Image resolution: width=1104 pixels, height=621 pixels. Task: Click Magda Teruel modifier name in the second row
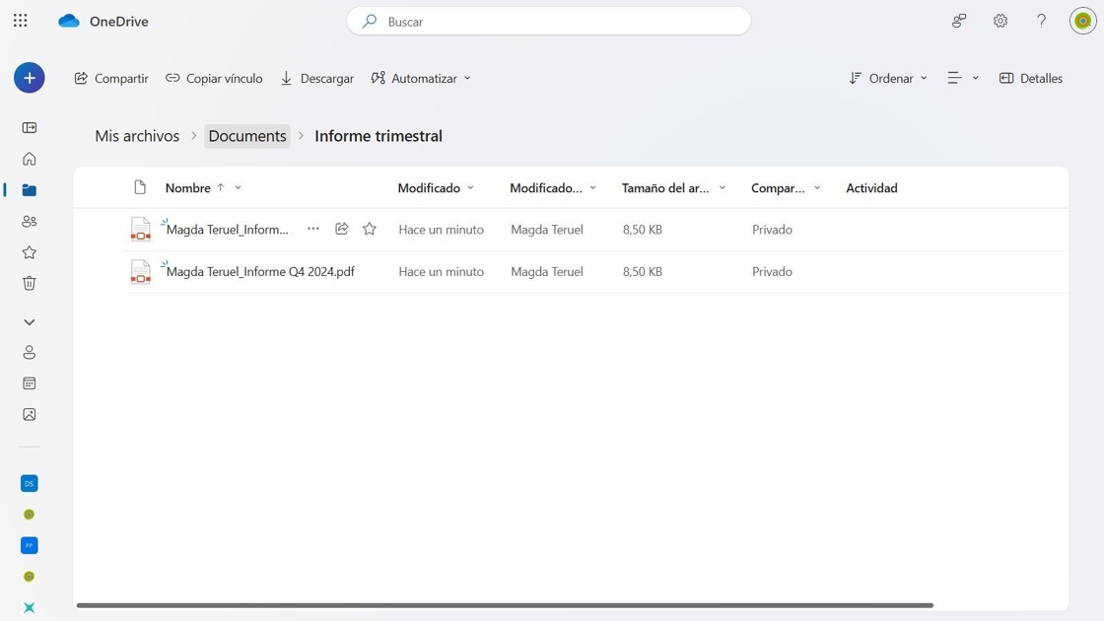[547, 272]
